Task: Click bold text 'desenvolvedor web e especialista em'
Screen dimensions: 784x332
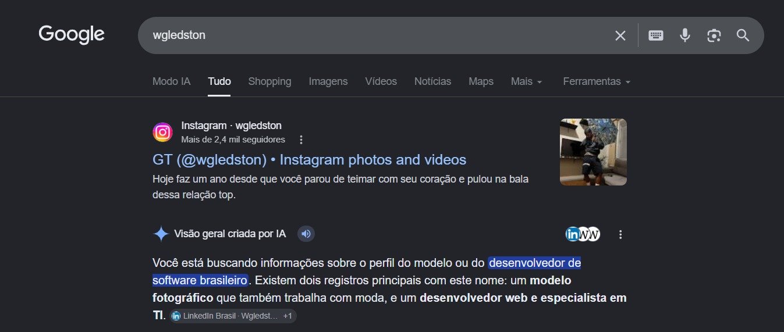Action: click(523, 298)
